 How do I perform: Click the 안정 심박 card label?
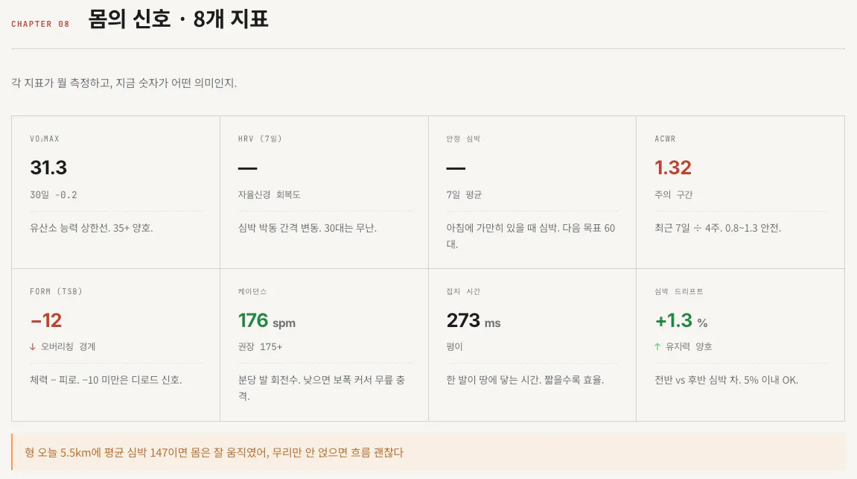[463, 139]
